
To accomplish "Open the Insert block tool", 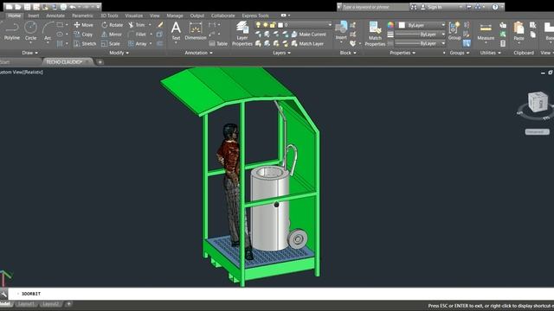I will click(341, 31).
